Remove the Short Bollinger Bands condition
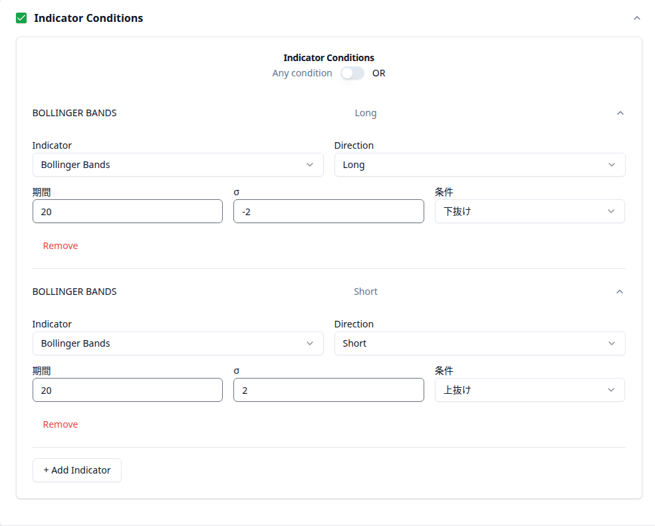The height and width of the screenshot is (526, 655). pyautogui.click(x=61, y=424)
